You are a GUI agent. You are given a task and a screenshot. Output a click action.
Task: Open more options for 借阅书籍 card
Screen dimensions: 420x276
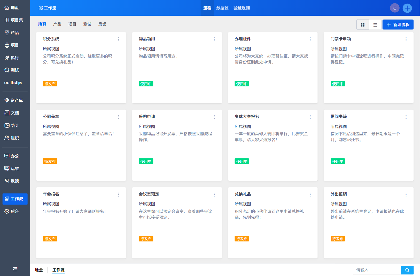(x=406, y=117)
